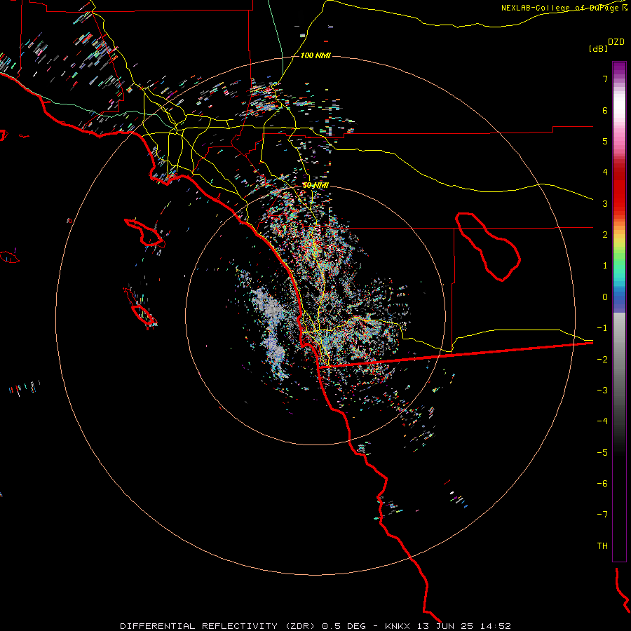Click the 2 value on the color scale
631x631 pixels.
tap(605, 235)
